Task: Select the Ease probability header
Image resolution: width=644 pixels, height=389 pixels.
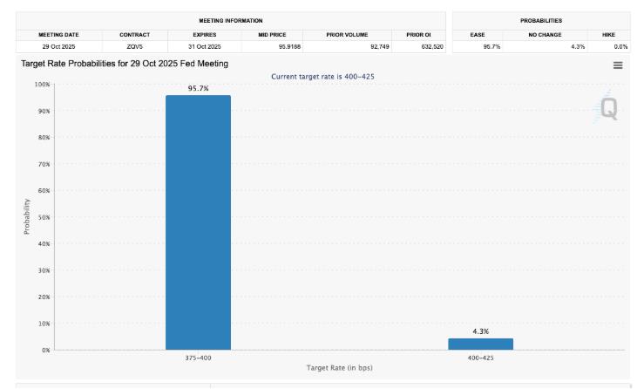Action: (x=477, y=34)
